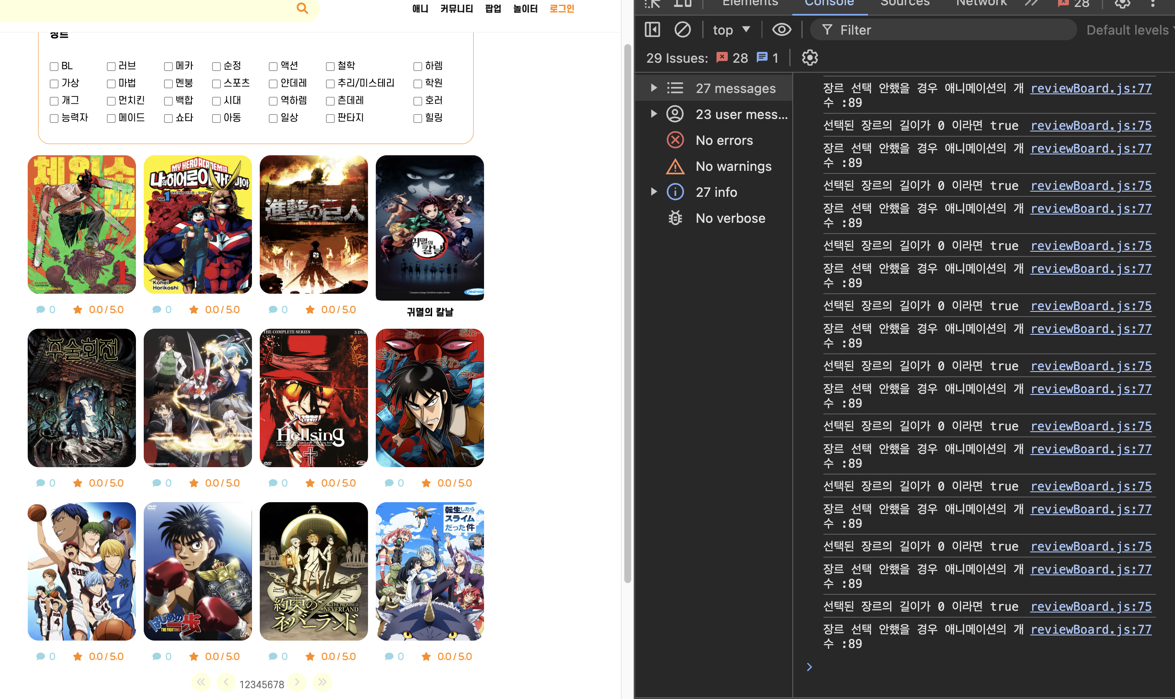Go to last page double-arrow icon
Image resolution: width=1175 pixels, height=699 pixels.
pos(322,682)
